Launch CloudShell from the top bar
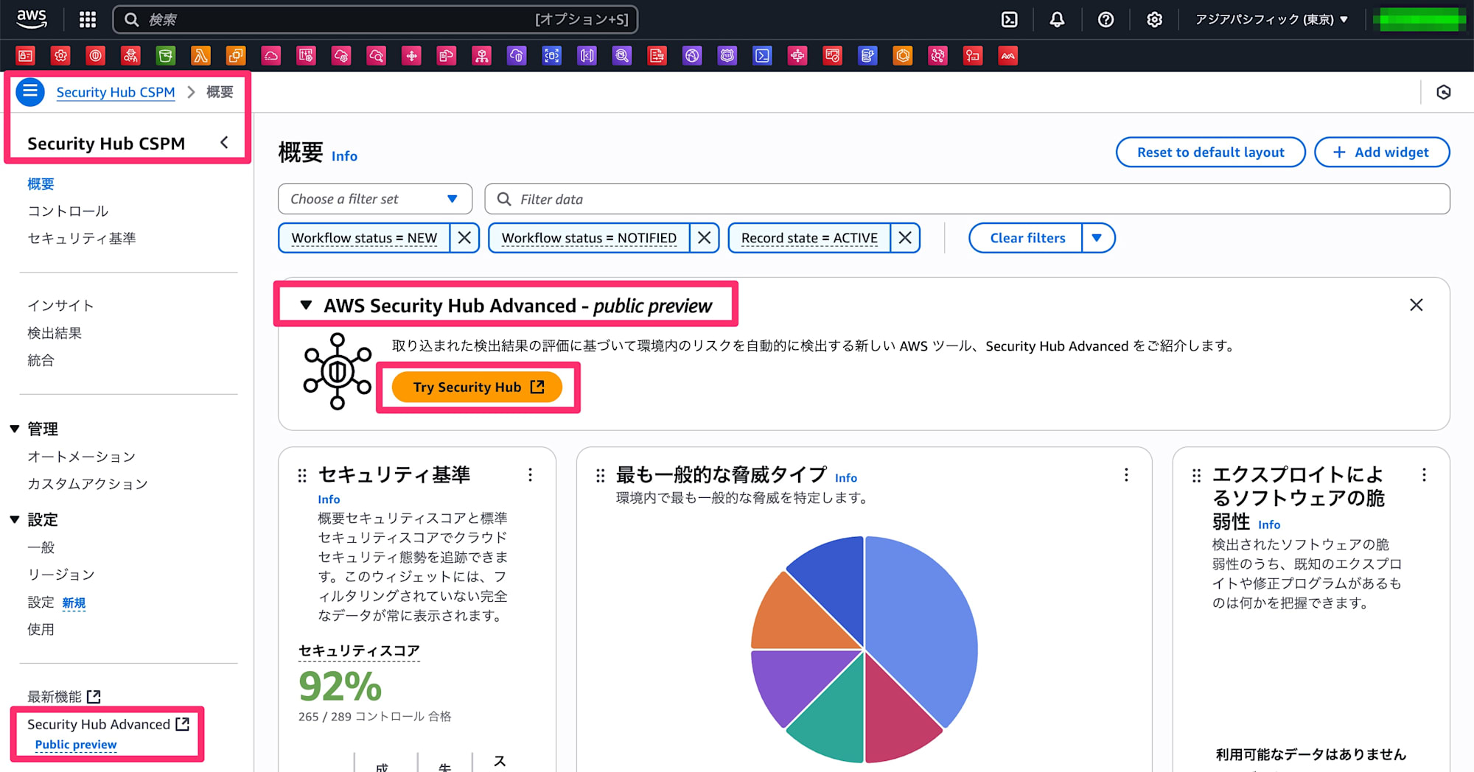Screen dimensions: 1474x772 click(x=1010, y=19)
